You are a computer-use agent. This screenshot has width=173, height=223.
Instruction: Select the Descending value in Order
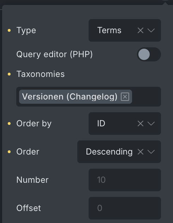click(109, 152)
